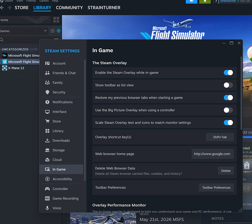Click the Accessibility icon
Screen dimensions: 252x224
tap(47, 179)
